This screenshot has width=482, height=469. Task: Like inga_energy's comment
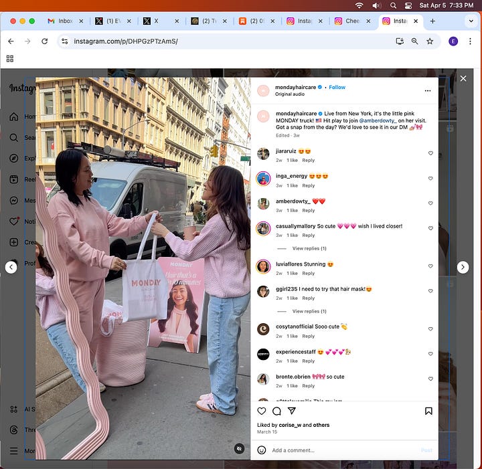(430, 179)
